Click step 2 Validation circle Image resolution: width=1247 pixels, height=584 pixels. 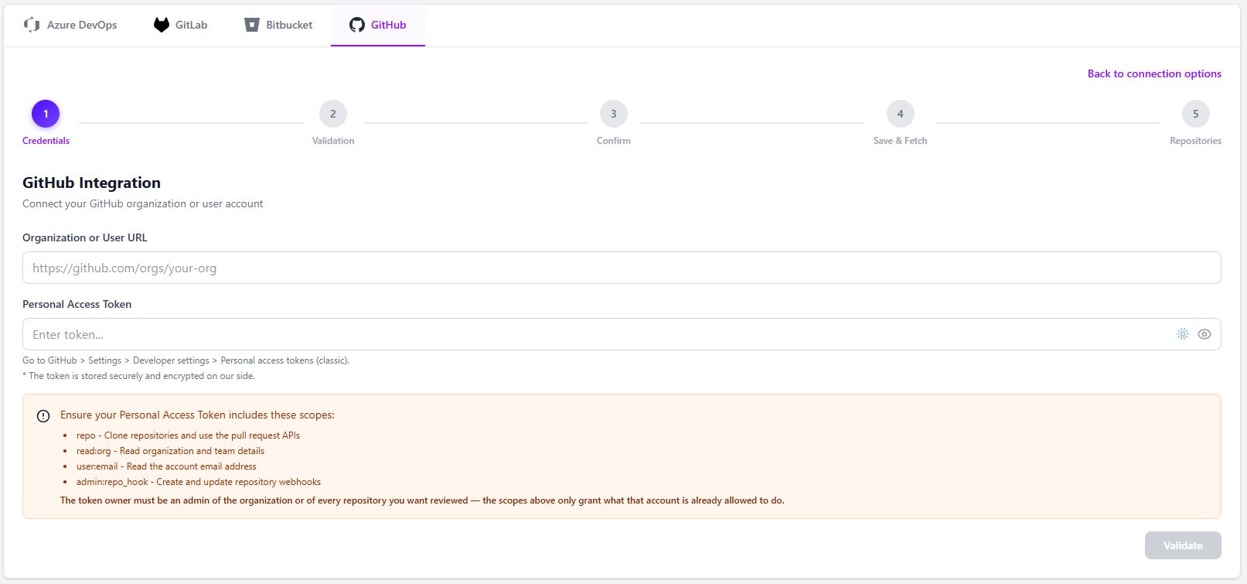pos(333,114)
